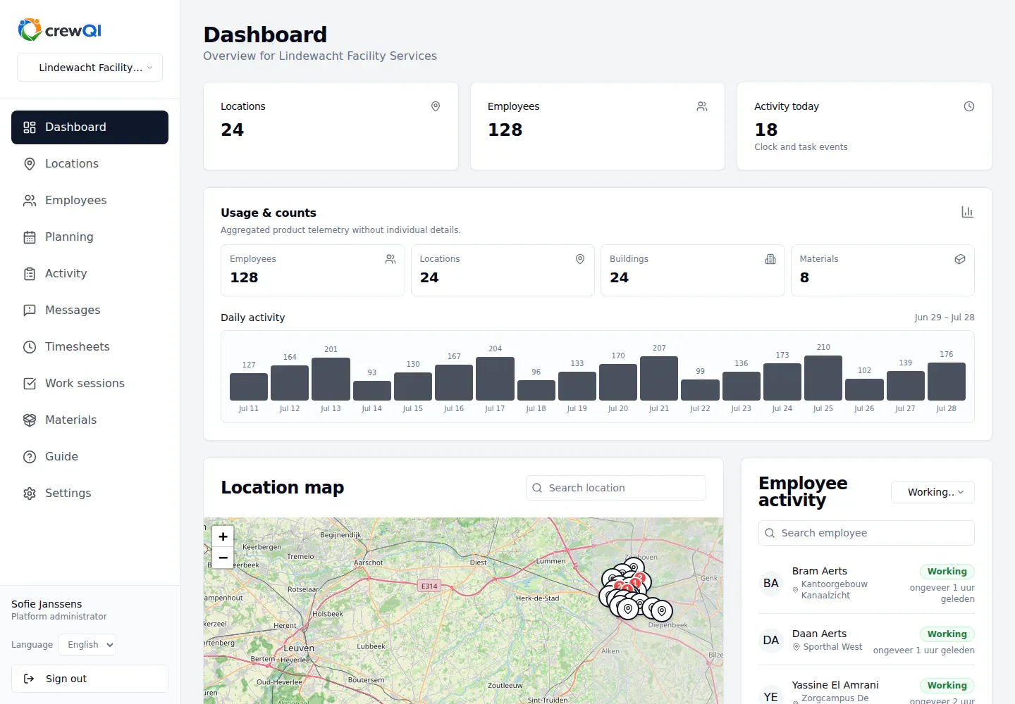Click the Sign out button

pos(90,679)
